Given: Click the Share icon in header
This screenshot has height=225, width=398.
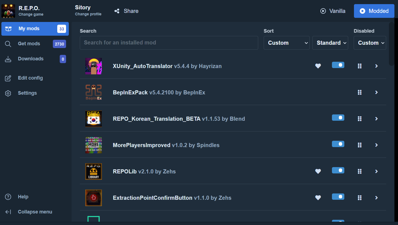Looking at the screenshot, I should coord(117,11).
